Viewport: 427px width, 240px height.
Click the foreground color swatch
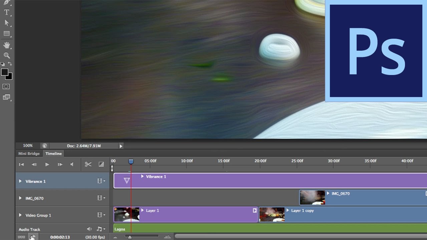click(x=4, y=72)
